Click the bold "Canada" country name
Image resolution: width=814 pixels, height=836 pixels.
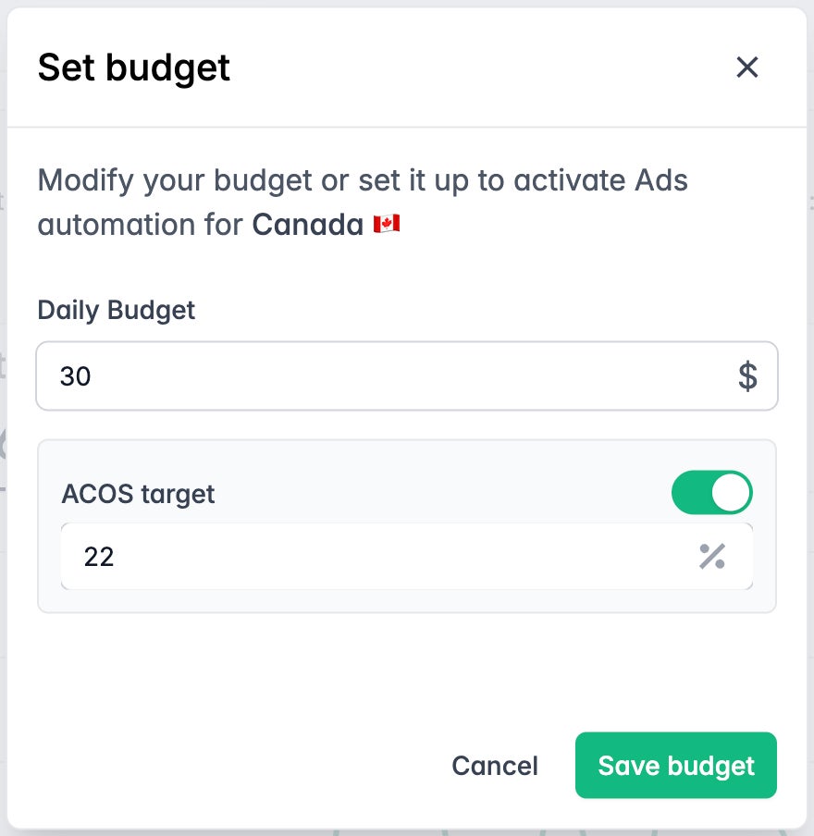(307, 224)
